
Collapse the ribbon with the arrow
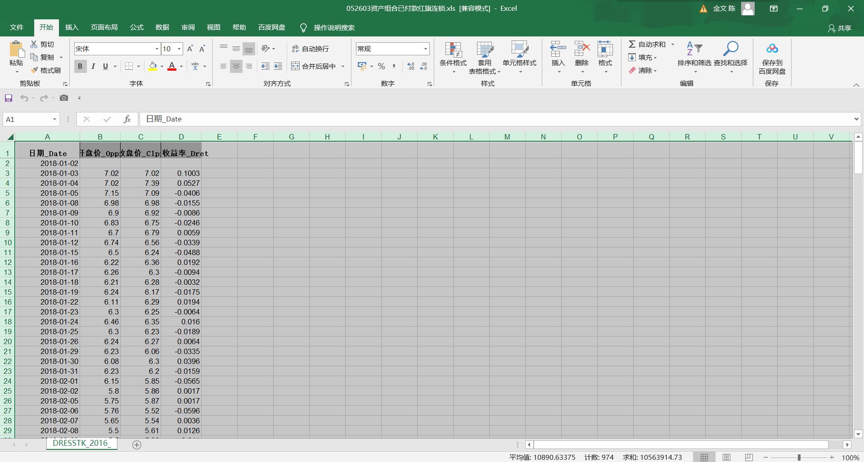(856, 85)
